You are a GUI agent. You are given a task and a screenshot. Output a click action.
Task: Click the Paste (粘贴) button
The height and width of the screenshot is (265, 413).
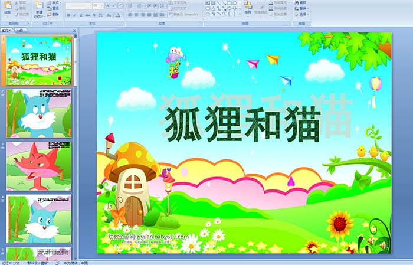pos(8,9)
